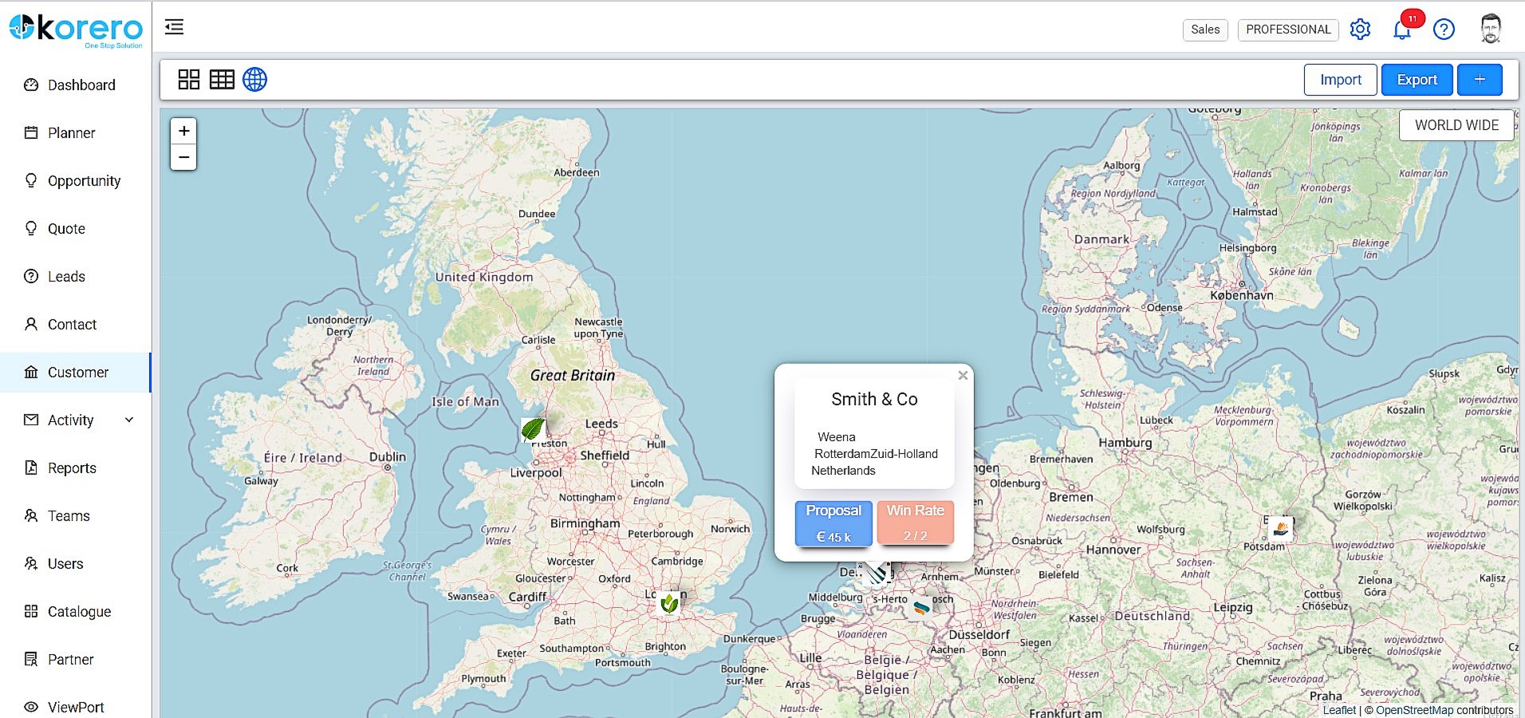Click the PROFESSIONAL plan tag
The image size is (1525, 718).
coord(1288,30)
